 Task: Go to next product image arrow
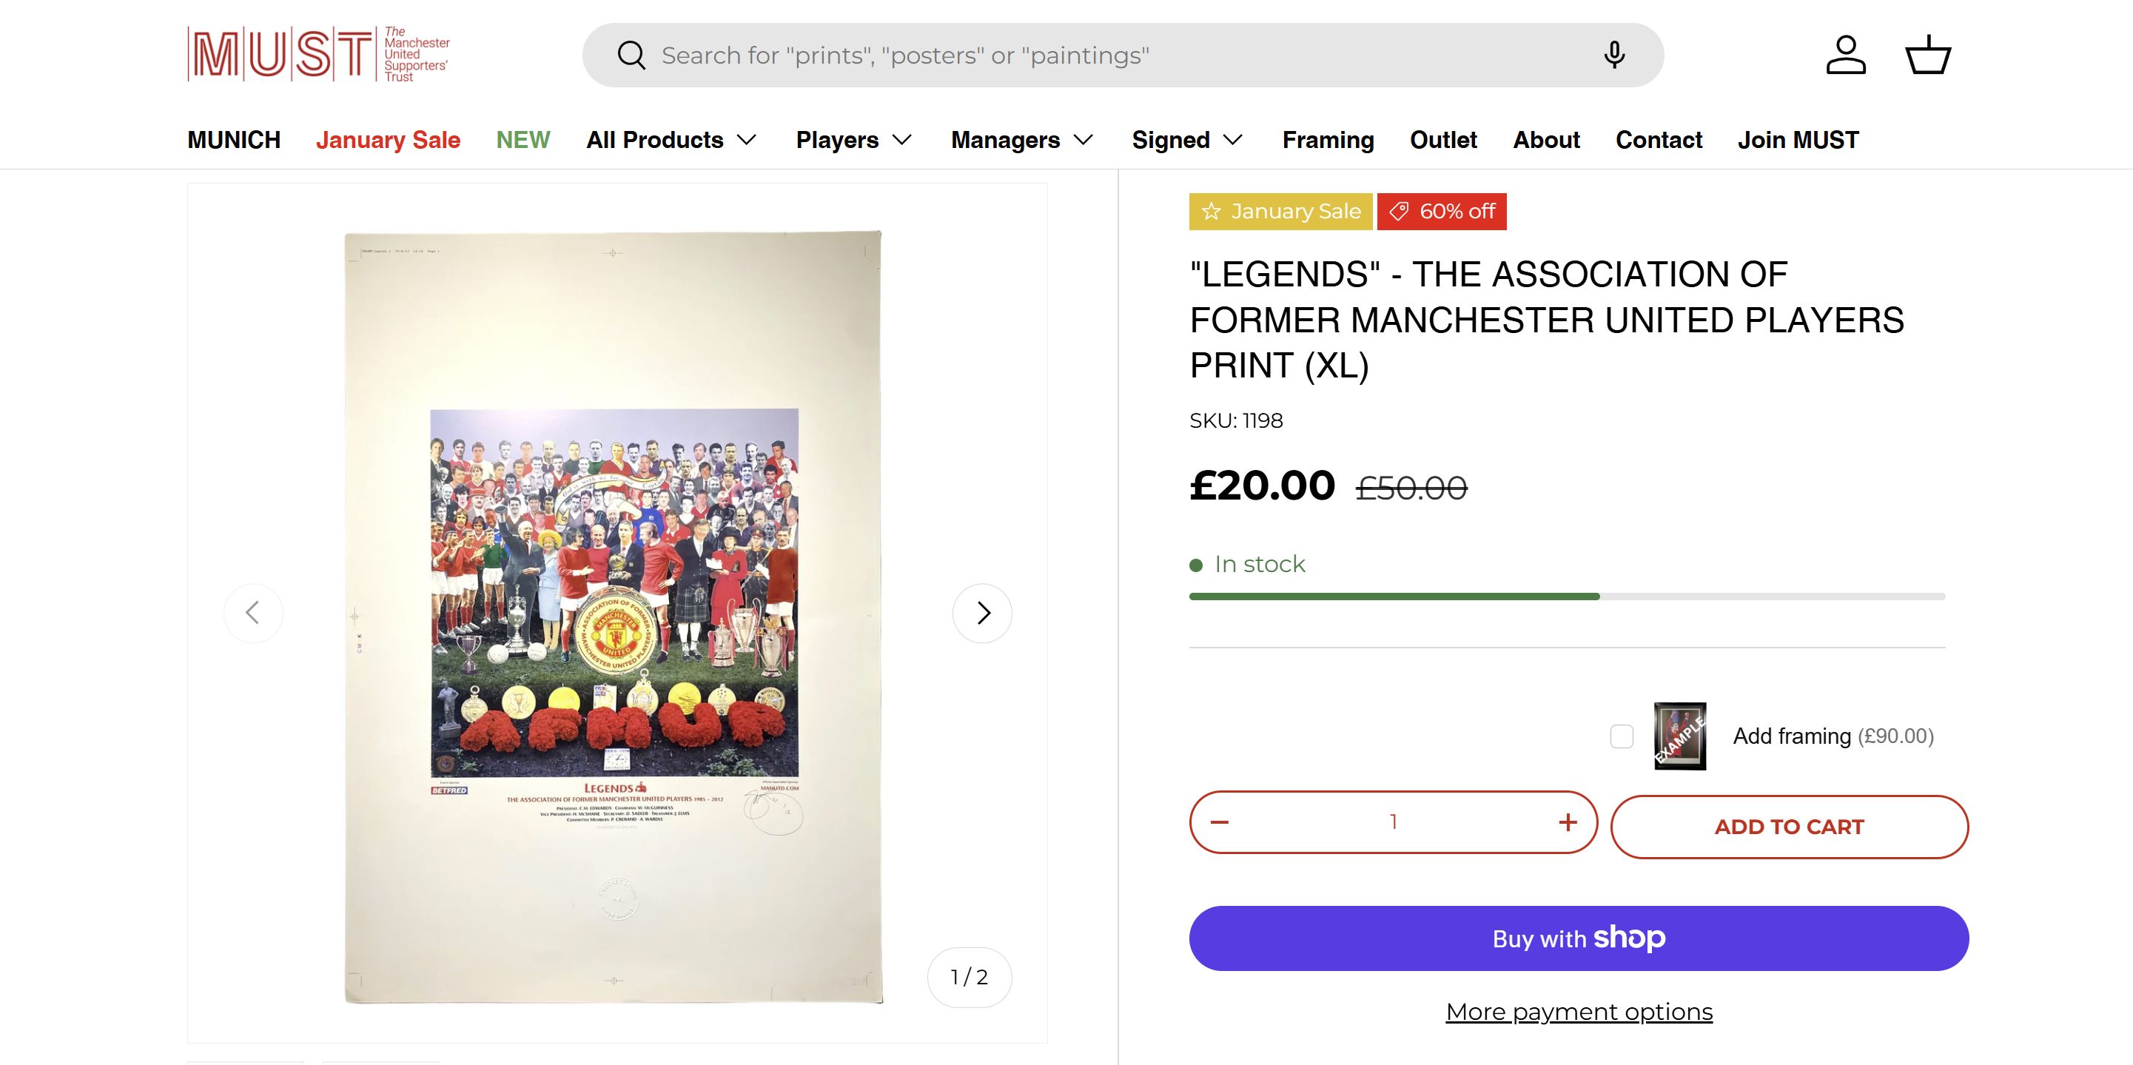click(982, 613)
